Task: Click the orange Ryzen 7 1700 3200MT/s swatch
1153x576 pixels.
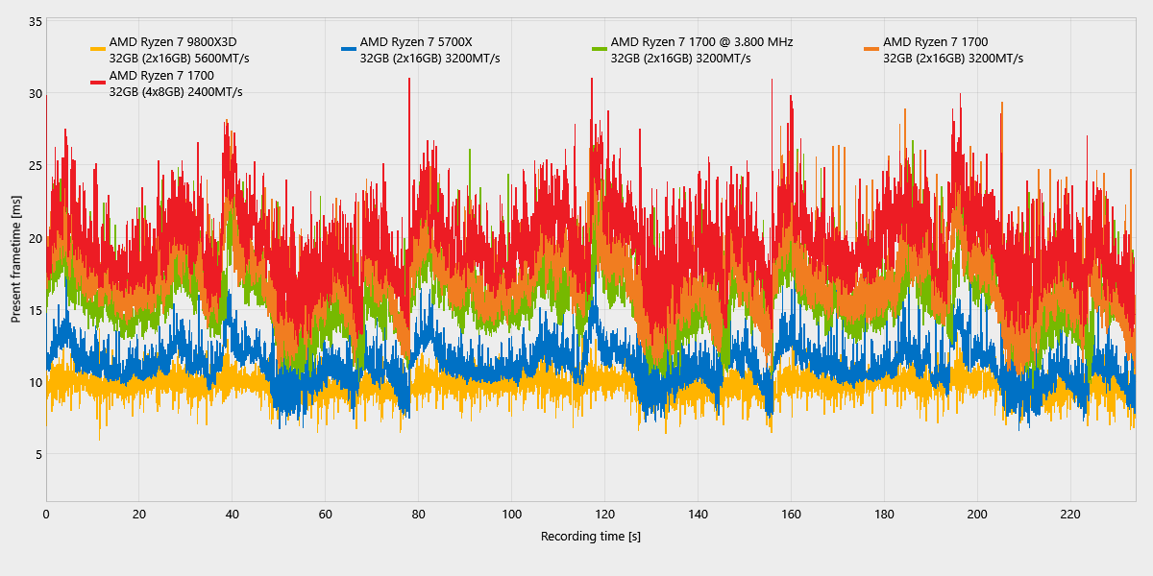Action: pyautogui.click(x=871, y=49)
